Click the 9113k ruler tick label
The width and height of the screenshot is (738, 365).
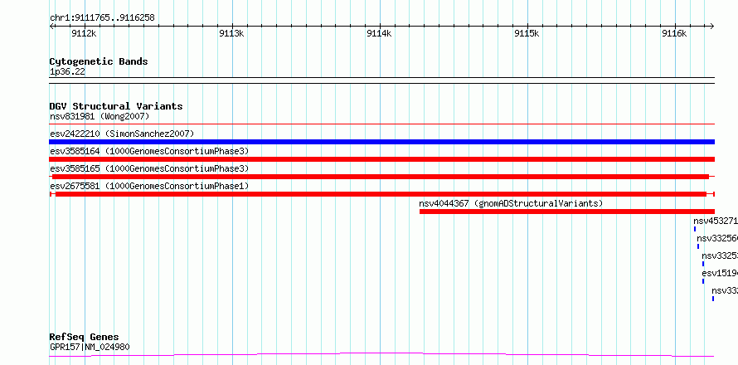point(231,33)
